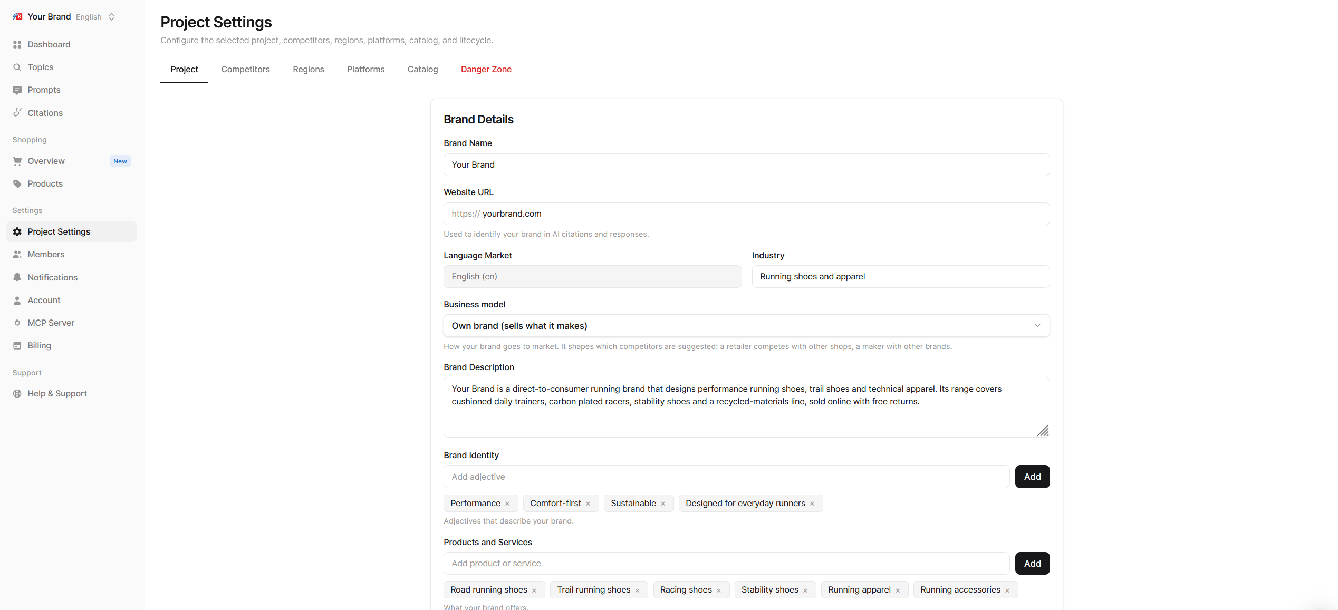This screenshot has height=610, width=1338.
Task: Remove the Stability shoes tag
Action: 805,590
